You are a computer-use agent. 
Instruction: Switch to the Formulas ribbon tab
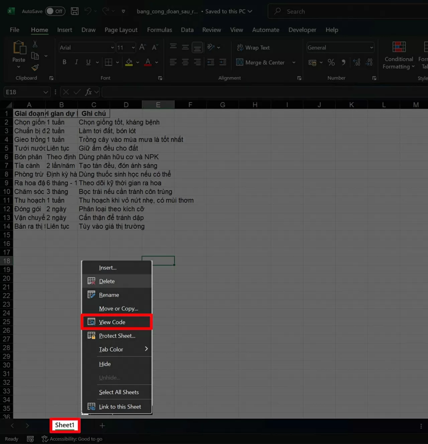point(159,30)
